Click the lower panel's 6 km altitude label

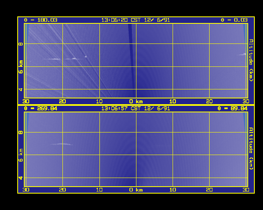pos(21,155)
